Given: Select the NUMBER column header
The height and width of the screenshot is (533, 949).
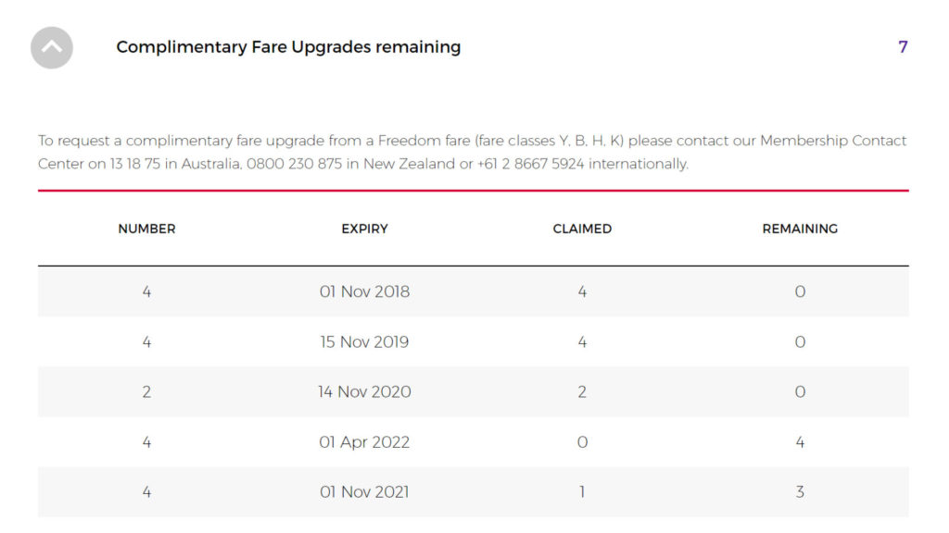Looking at the screenshot, I should [x=146, y=229].
